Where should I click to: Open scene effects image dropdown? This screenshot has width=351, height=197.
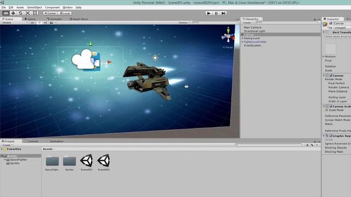(53, 22)
